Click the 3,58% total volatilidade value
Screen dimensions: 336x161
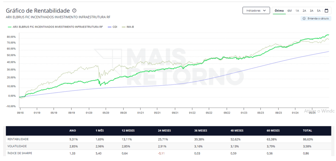point(307,147)
